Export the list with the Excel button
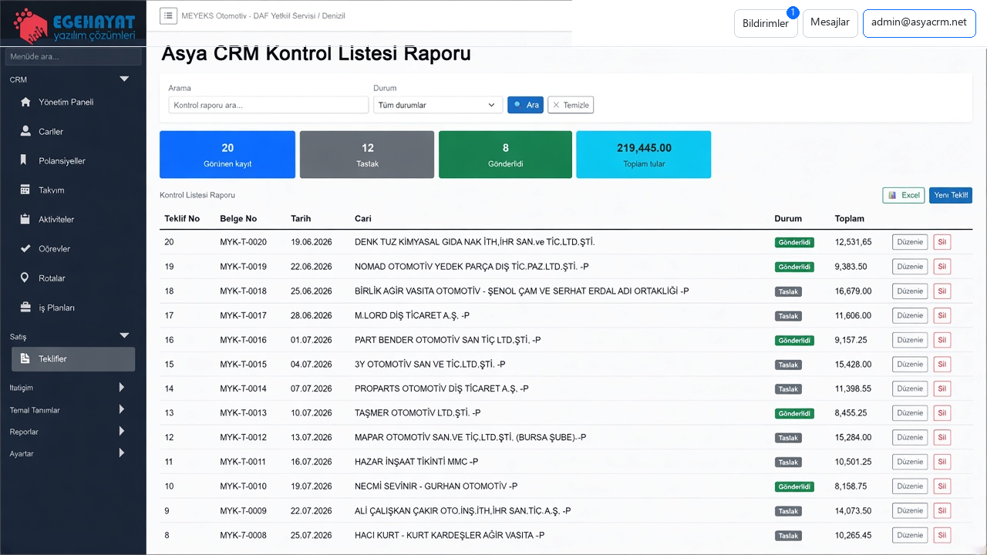The width and height of the screenshot is (987, 555). (x=904, y=195)
